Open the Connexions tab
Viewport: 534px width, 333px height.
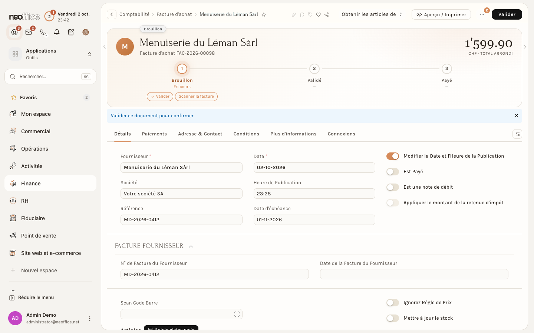(x=342, y=134)
